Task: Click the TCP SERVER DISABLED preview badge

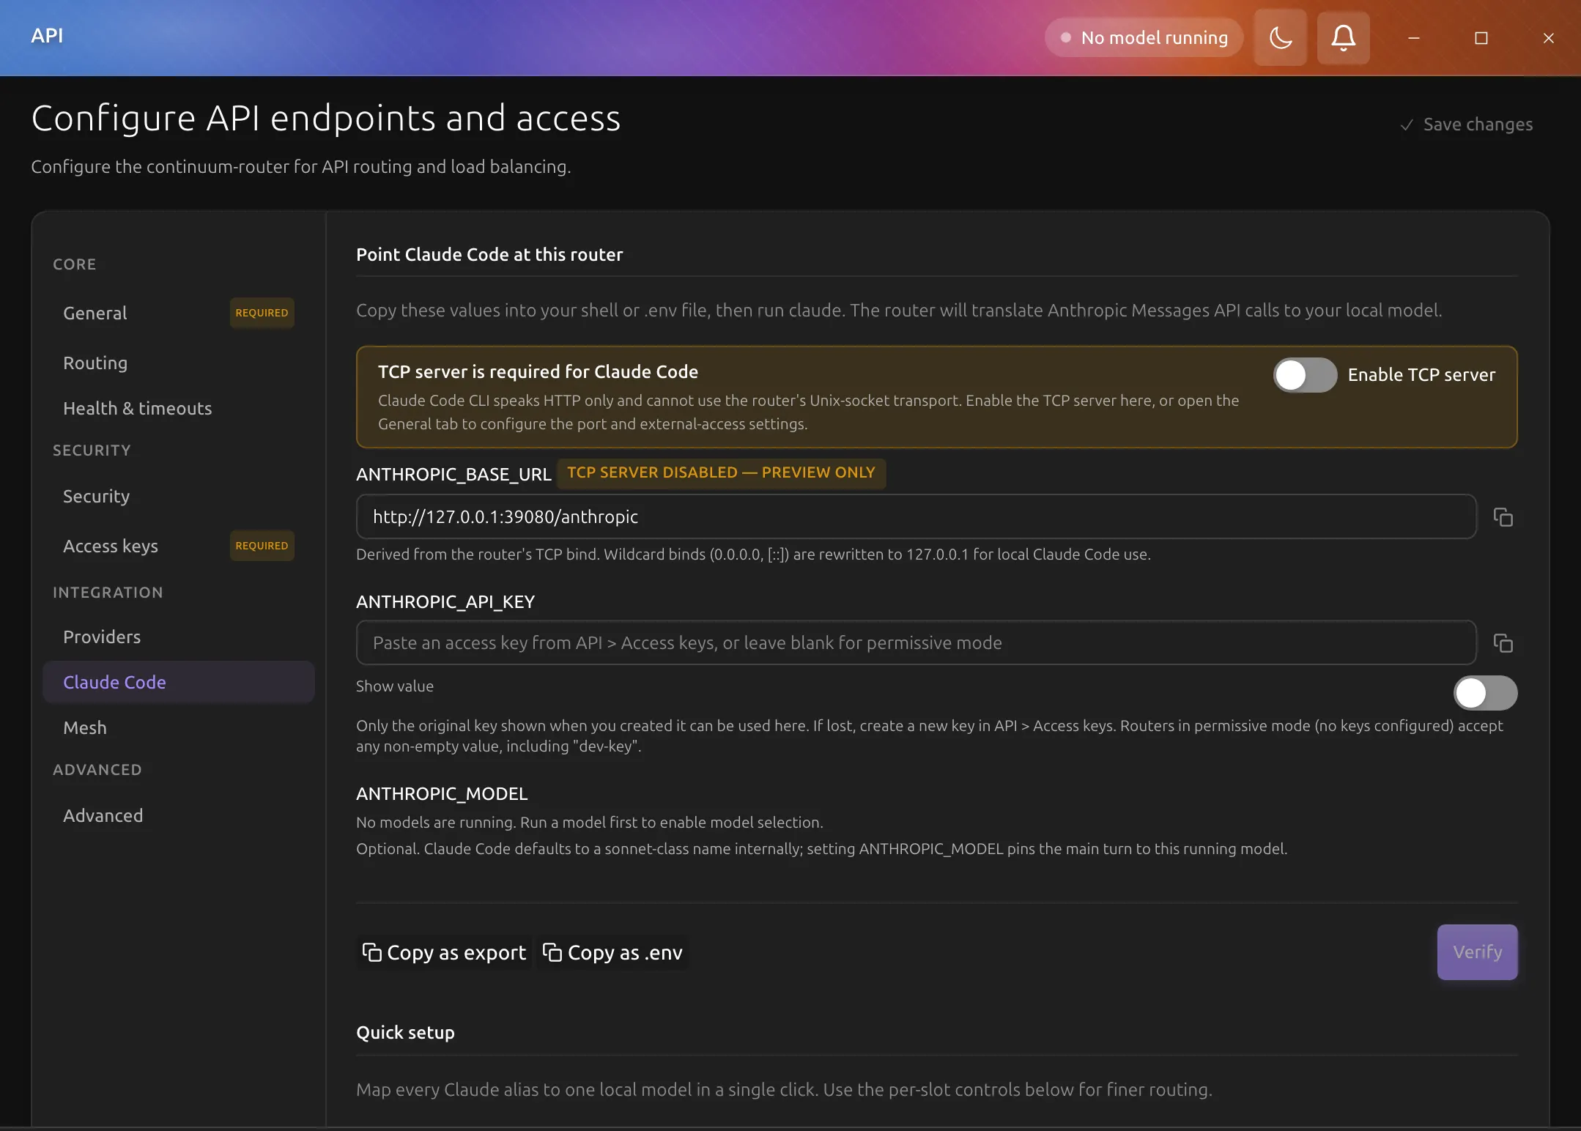Action: 721,473
